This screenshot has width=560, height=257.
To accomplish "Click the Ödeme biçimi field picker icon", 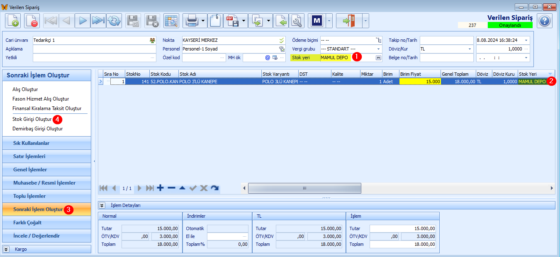I will click(378, 40).
